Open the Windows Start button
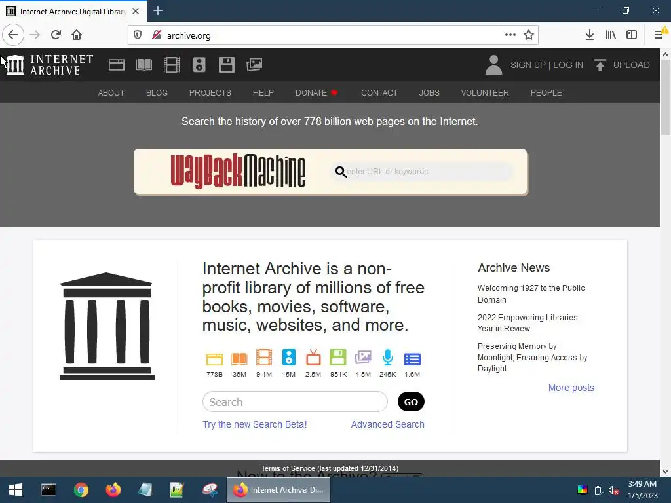The height and width of the screenshot is (503, 671). (x=16, y=490)
